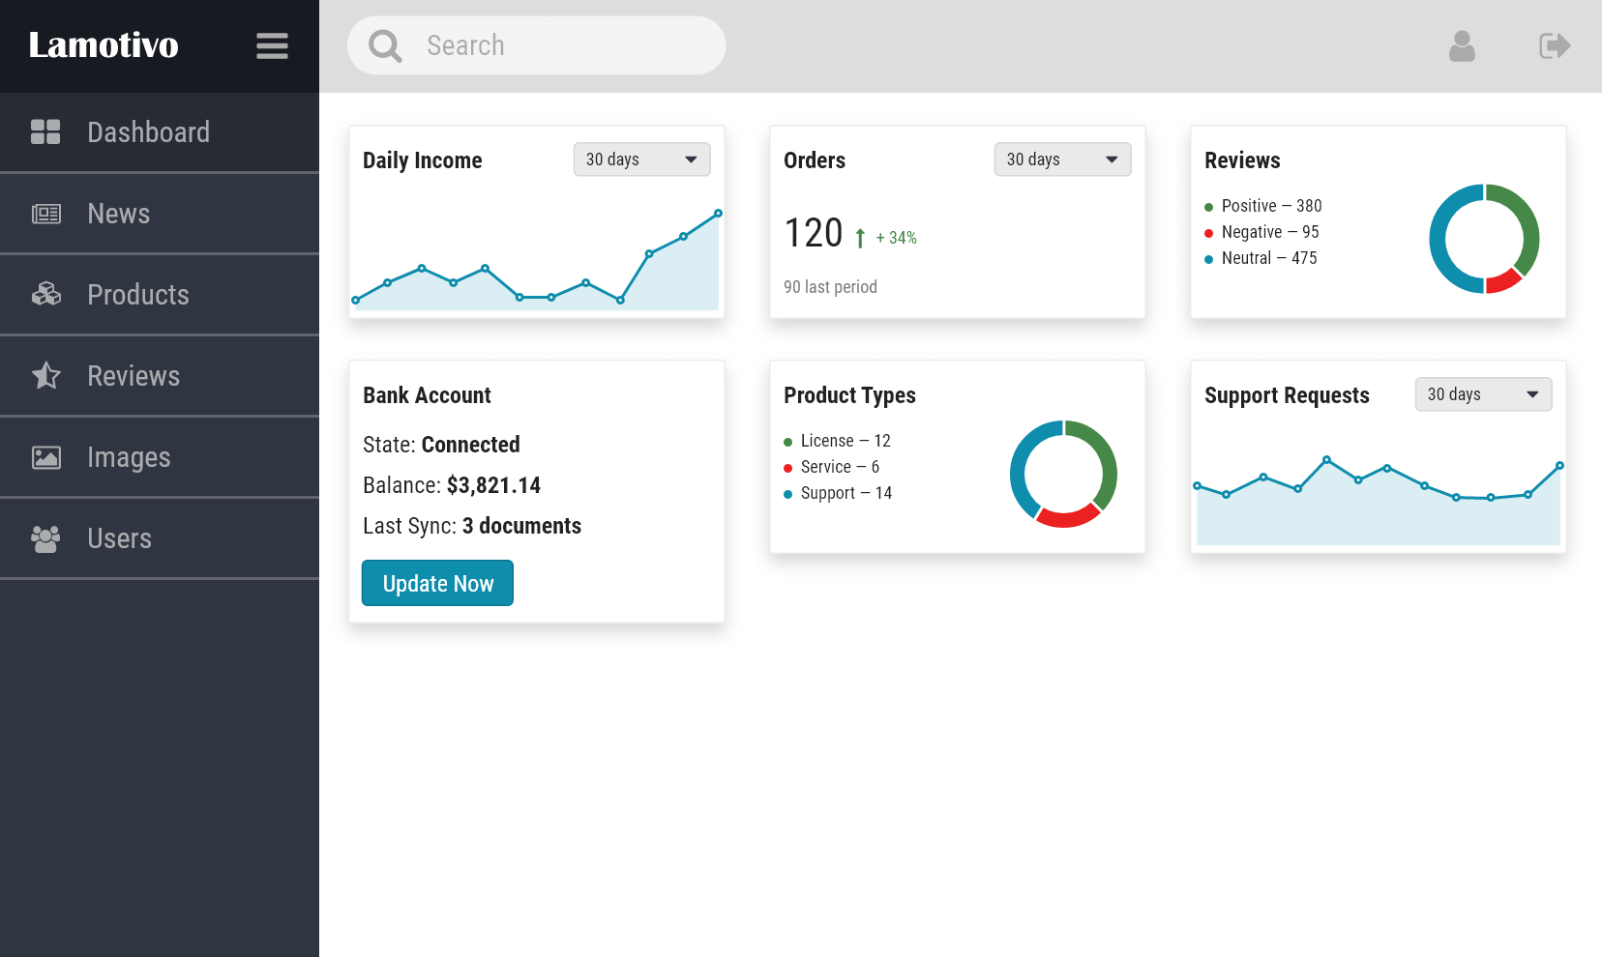Open the Dashboard menu item
This screenshot has width=1602, height=957.
click(x=160, y=132)
